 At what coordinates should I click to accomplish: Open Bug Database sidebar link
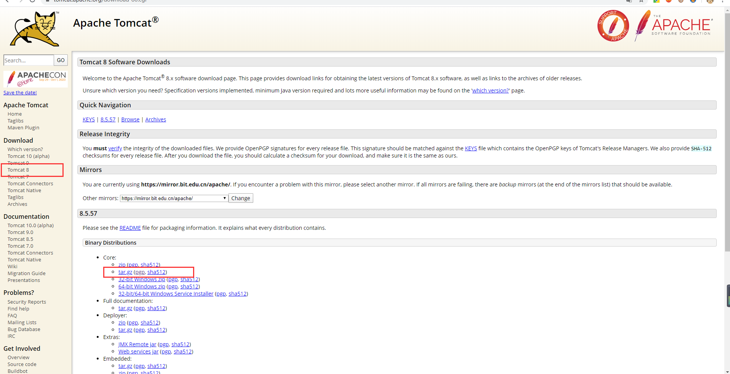(x=24, y=329)
